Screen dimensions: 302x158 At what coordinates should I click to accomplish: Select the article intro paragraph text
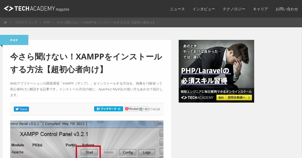86,89
